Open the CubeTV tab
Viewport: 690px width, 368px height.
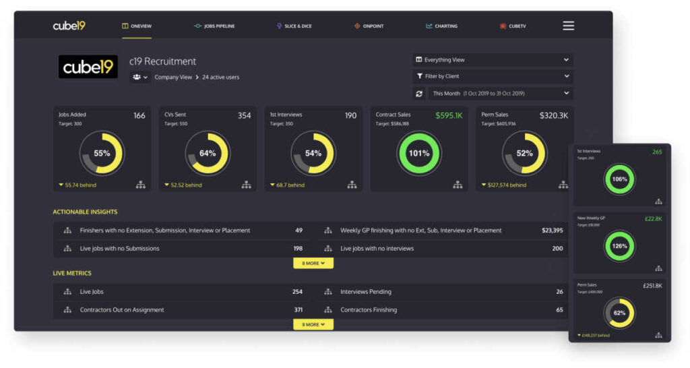click(x=513, y=26)
